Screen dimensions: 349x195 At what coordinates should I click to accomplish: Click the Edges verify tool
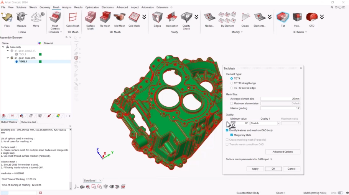(x=157, y=19)
